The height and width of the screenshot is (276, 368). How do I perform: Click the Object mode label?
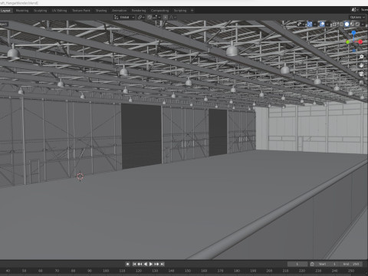click(x=4, y=24)
